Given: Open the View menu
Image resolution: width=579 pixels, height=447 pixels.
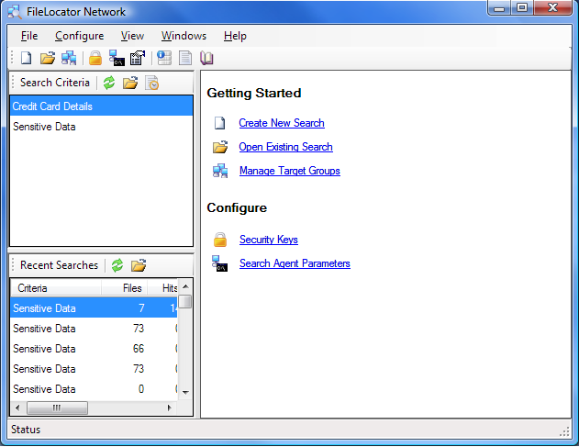Looking at the screenshot, I should (132, 36).
